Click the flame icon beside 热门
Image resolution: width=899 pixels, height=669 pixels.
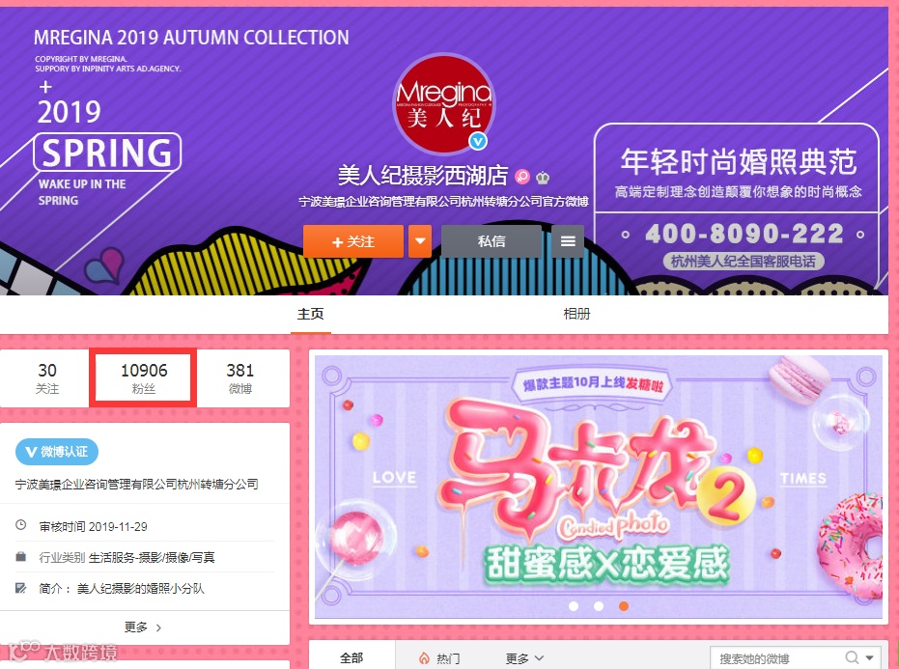click(424, 658)
